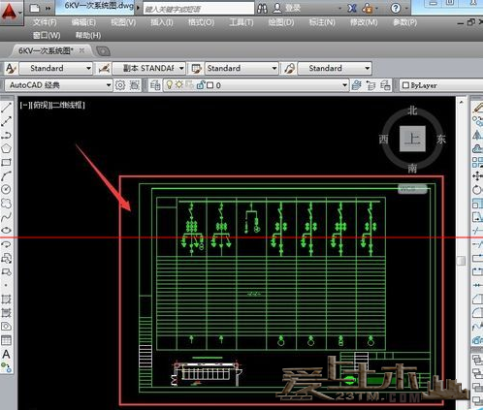Click the 登录 sign-in button
This screenshot has width=484, height=410.
click(287, 8)
